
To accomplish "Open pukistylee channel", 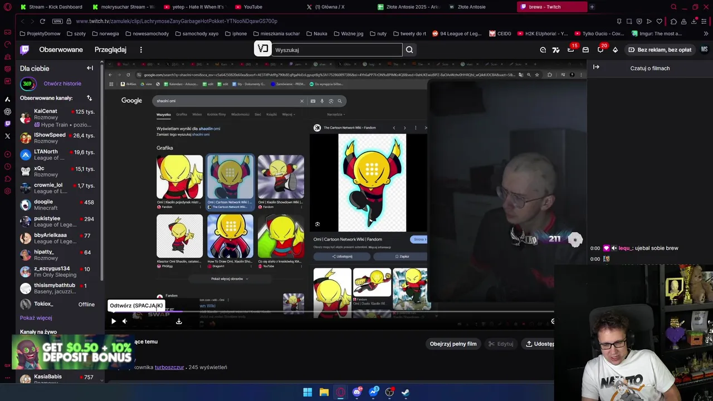I will click(x=57, y=222).
